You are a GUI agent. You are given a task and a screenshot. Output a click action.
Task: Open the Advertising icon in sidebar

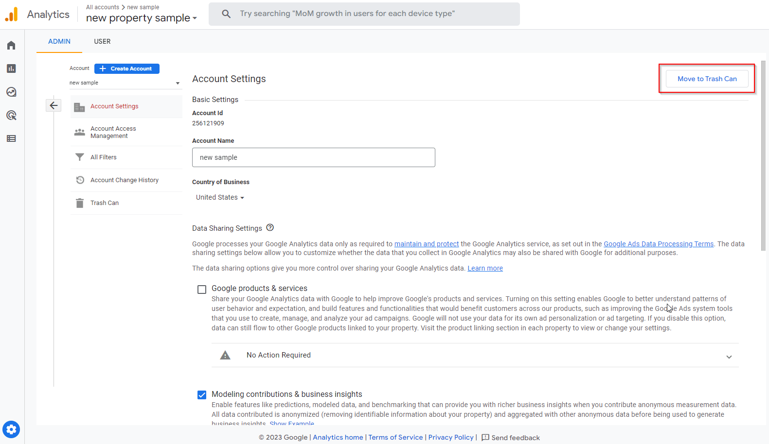11,115
